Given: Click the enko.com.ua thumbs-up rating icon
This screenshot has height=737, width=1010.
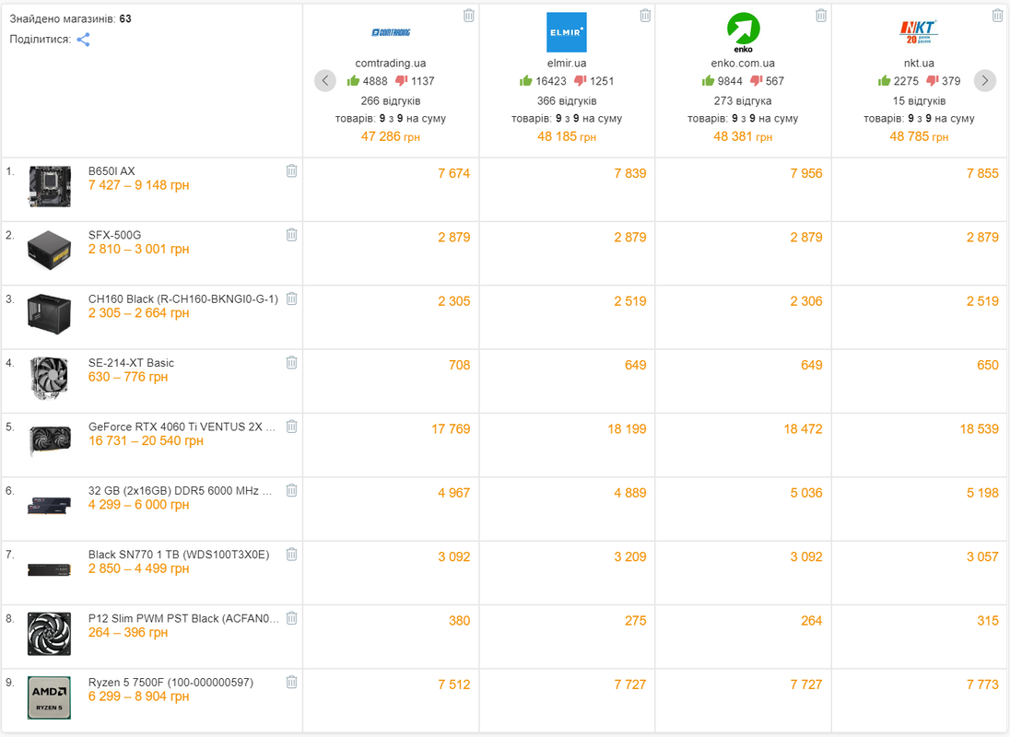Looking at the screenshot, I should [x=708, y=80].
